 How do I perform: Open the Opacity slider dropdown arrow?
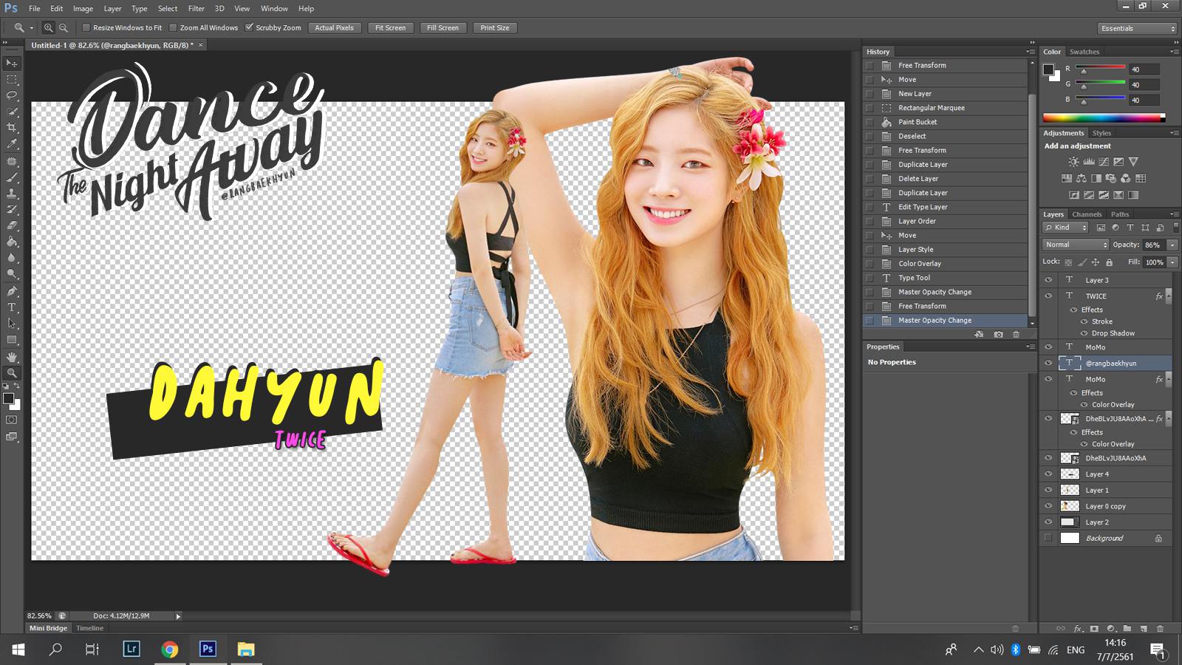pos(1172,245)
